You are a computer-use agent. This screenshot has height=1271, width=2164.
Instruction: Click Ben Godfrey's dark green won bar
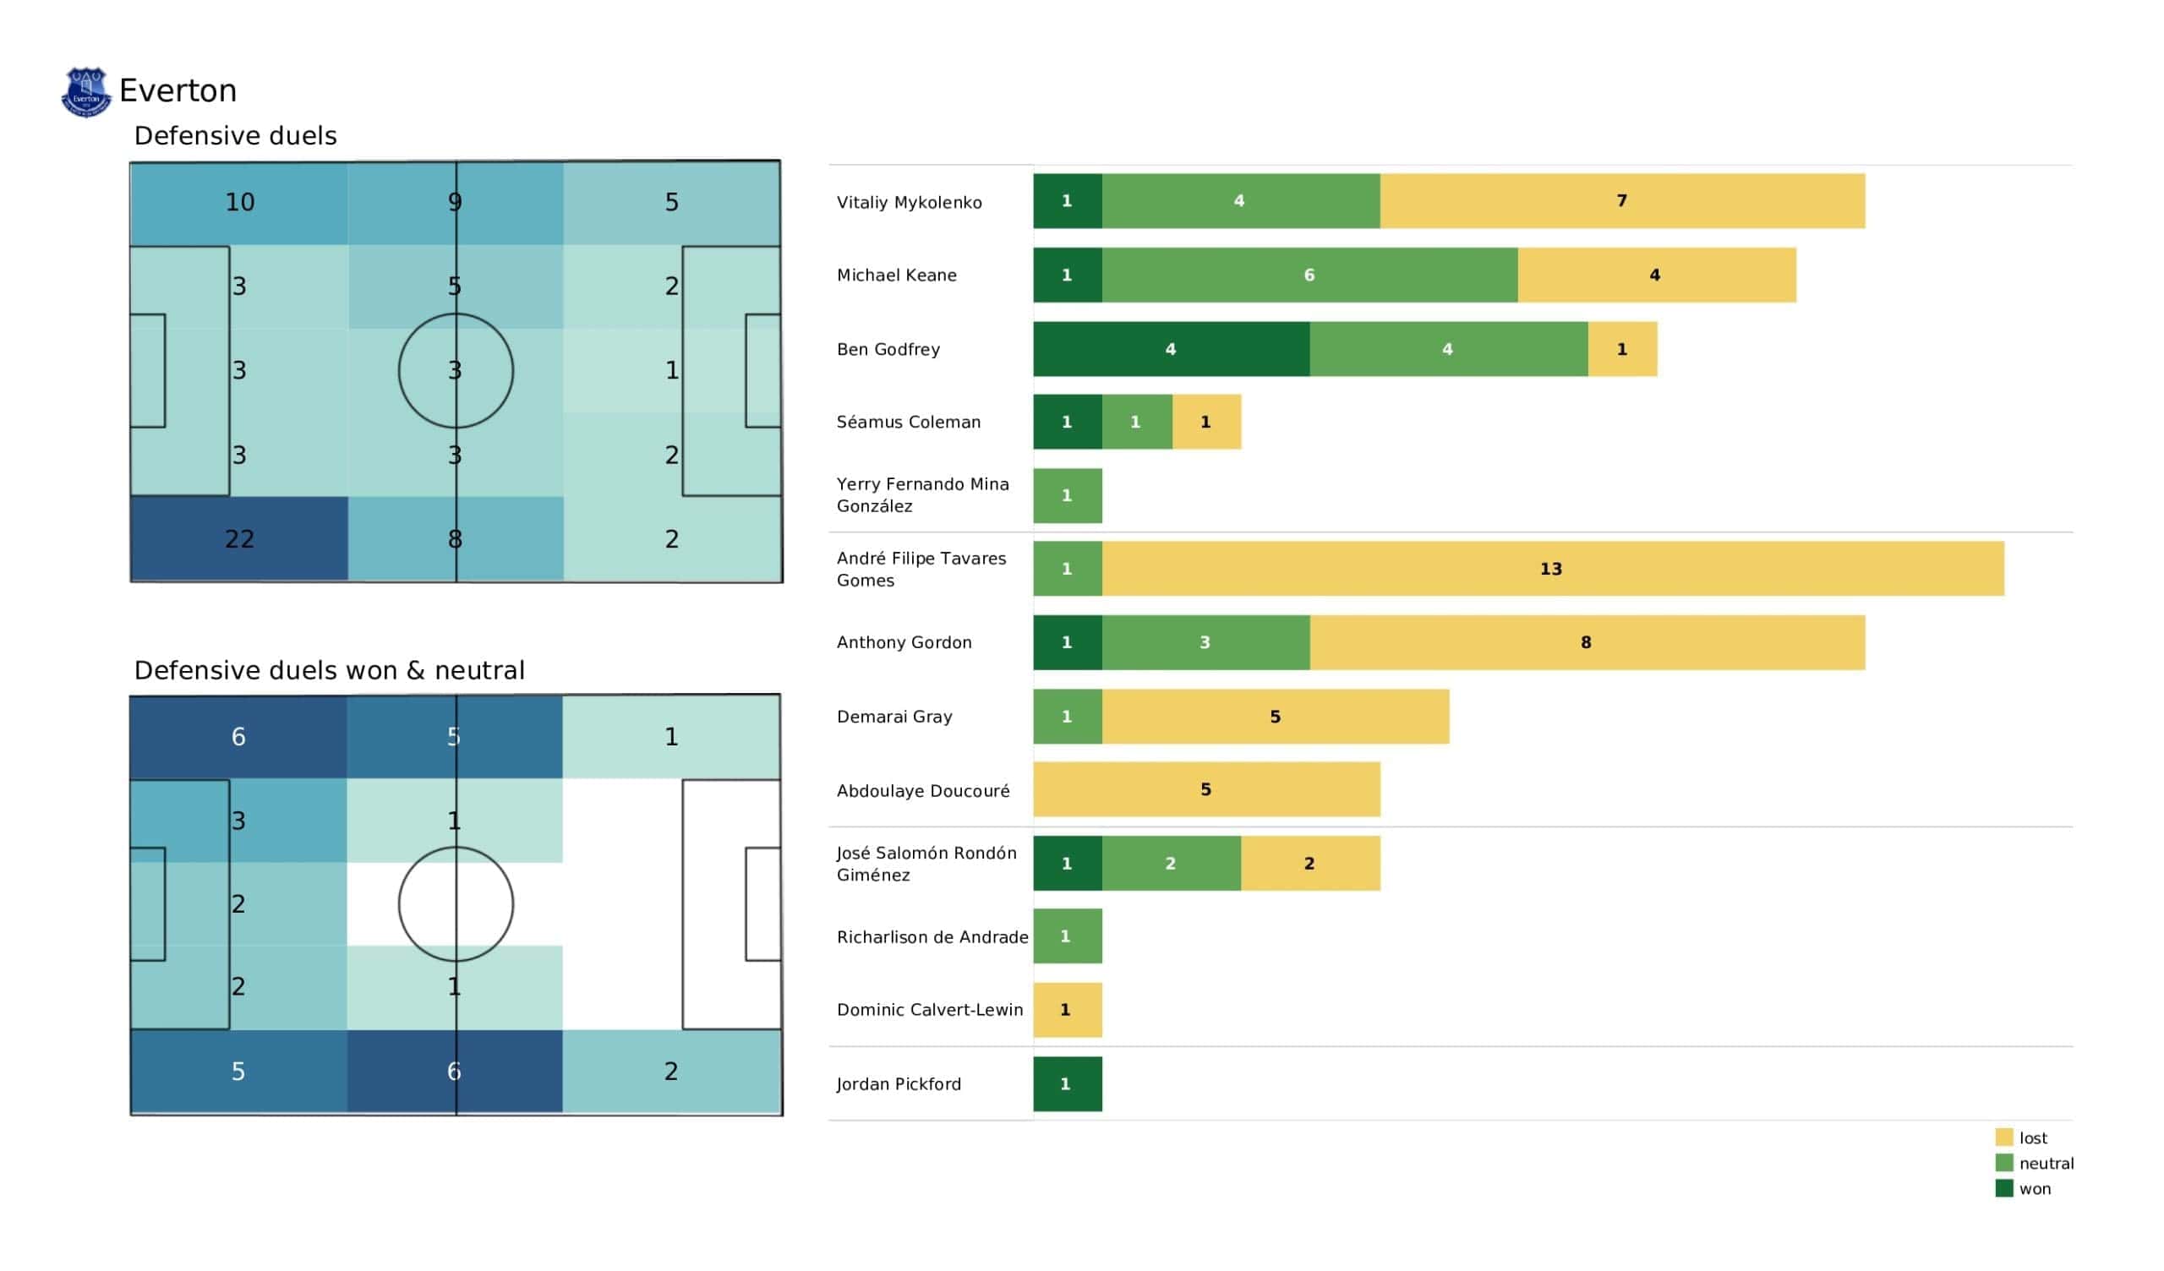click(x=1172, y=350)
